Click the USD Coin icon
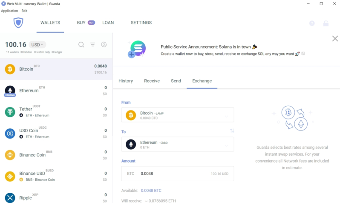The image size is (340, 203). click(x=10, y=133)
